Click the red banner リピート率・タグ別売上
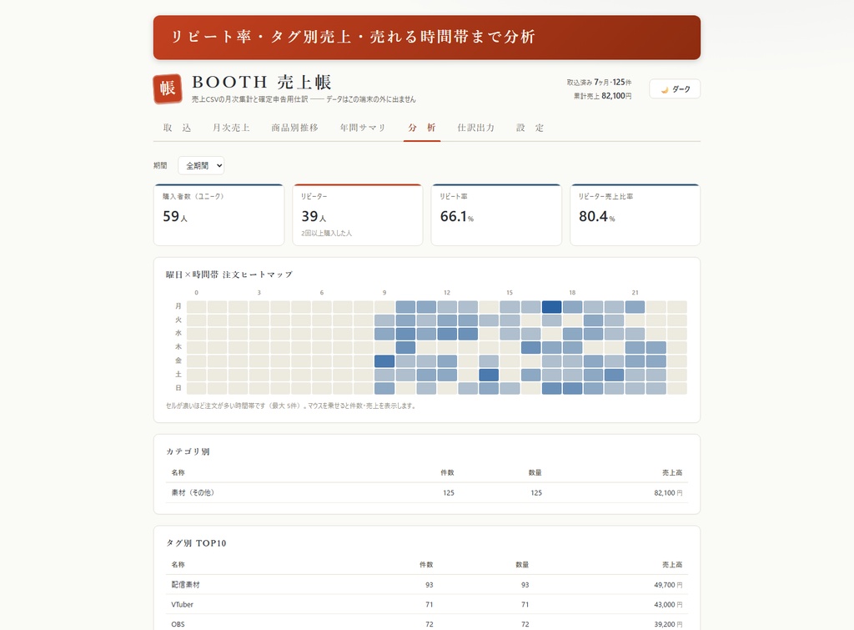This screenshot has height=630, width=854. [x=426, y=37]
